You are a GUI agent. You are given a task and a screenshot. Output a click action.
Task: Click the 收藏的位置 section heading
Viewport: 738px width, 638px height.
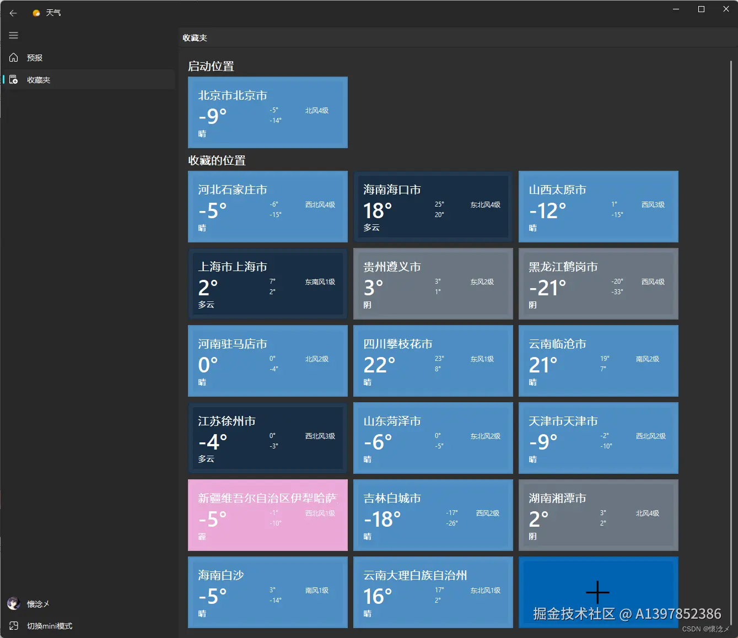217,160
